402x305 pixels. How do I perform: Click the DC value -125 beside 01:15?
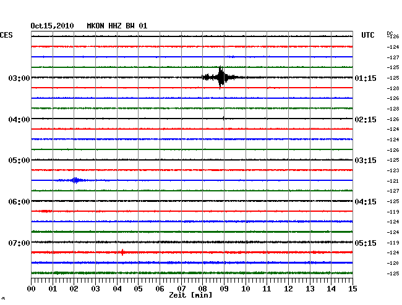[x=393, y=78]
